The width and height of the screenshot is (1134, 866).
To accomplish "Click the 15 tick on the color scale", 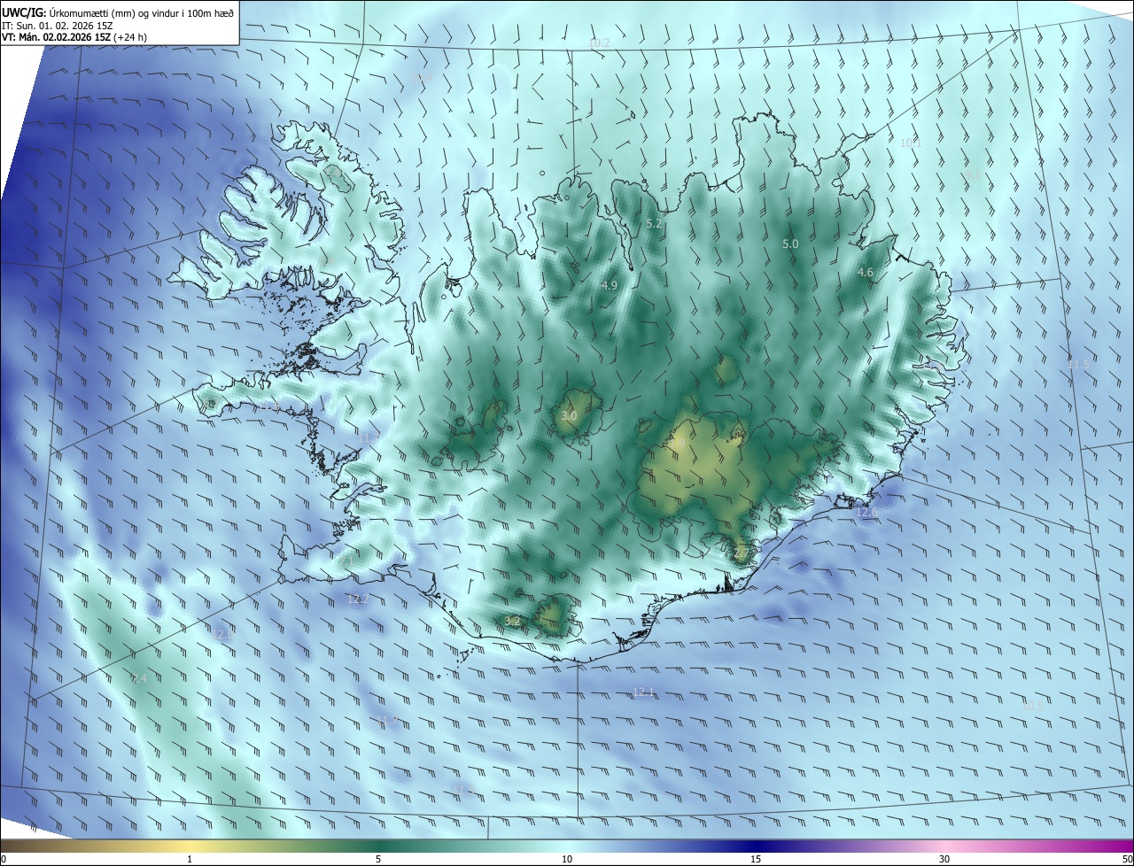I will [x=756, y=859].
